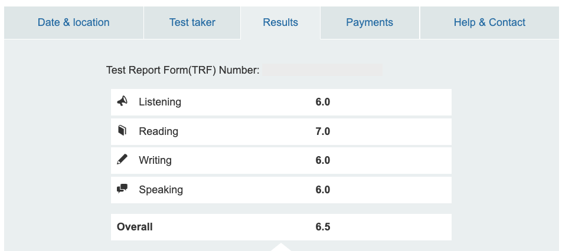Click the Listening score of 6.0
The width and height of the screenshot is (562, 251).
point(322,102)
